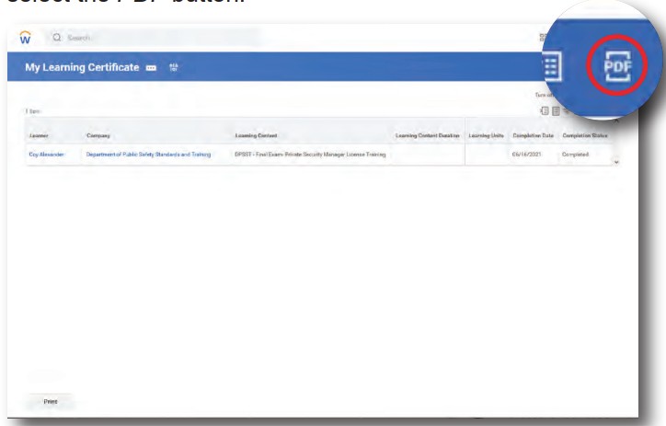The image size is (666, 426).
Task: Select the Completed status cell
Action: [575, 155]
